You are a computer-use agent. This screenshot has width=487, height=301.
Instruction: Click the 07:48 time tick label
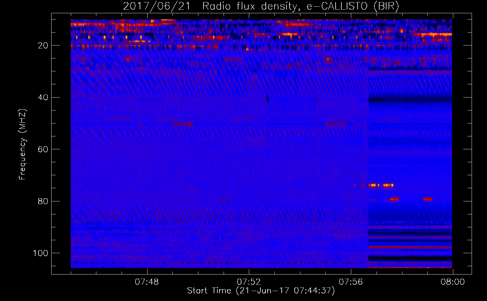tap(147, 282)
